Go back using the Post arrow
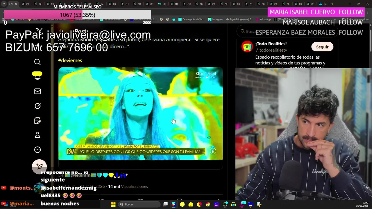Screen dimensions: 372x209 coord(61,31)
